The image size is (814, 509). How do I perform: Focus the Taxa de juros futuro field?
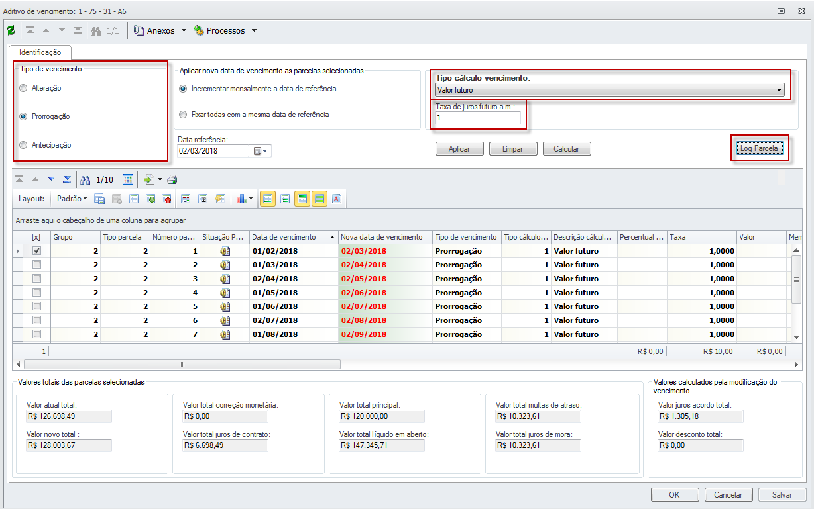tap(478, 117)
